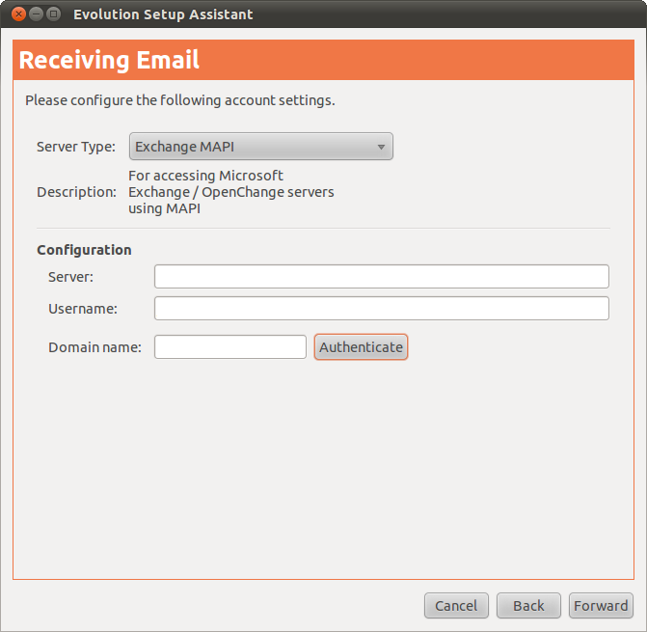647x632 pixels.
Task: Click the Exchange MAPI description text
Action: (x=230, y=192)
